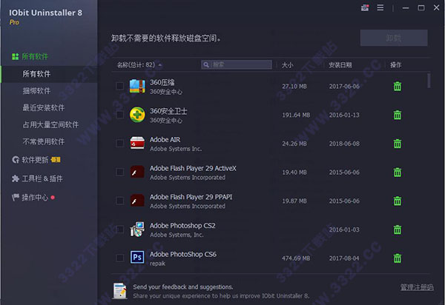Check Adobe Flash Player 29 PPAPI box
This screenshot has height=305, width=445.
pyautogui.click(x=120, y=201)
